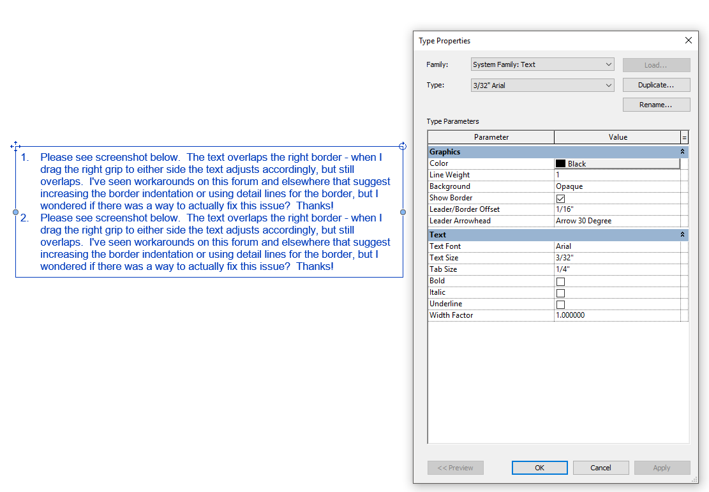Click the Rename button
The height and width of the screenshot is (492, 709).
click(656, 104)
